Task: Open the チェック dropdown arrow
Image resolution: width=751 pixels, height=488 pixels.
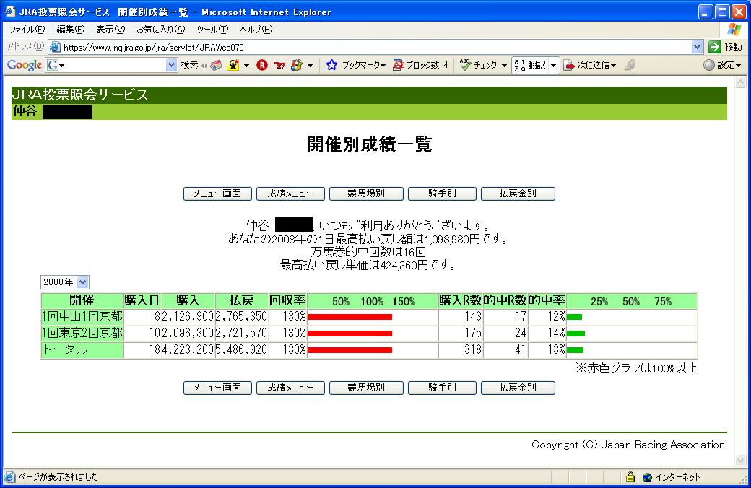Action: pos(504,65)
